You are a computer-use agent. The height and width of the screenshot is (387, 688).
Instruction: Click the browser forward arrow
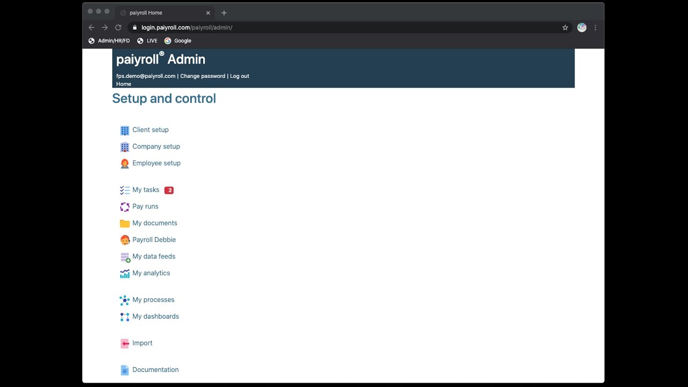point(105,27)
